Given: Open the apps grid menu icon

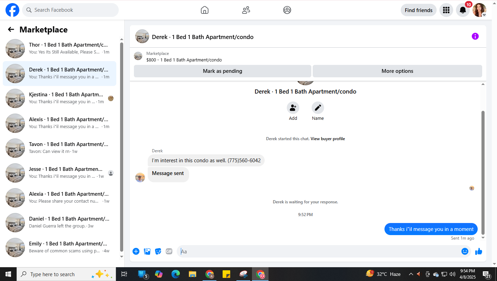Looking at the screenshot, I should coord(446,10).
